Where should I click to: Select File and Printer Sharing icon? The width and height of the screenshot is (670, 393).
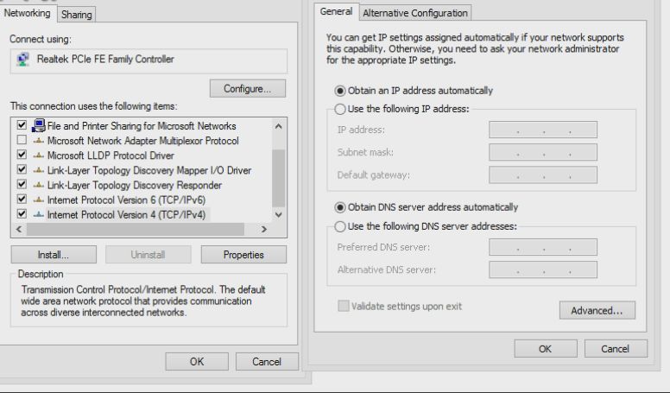39,125
